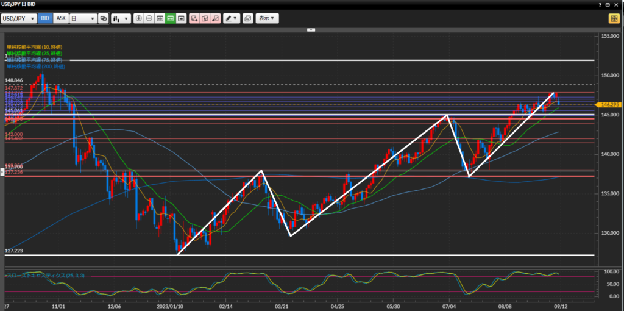Click the zoom out (minus) chart icon
This screenshot has height=311, width=624.
[x=149, y=18]
